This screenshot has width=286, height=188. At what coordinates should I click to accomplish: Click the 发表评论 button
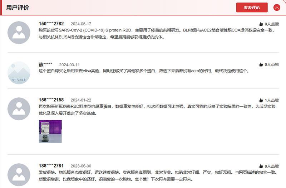coord(252,7)
